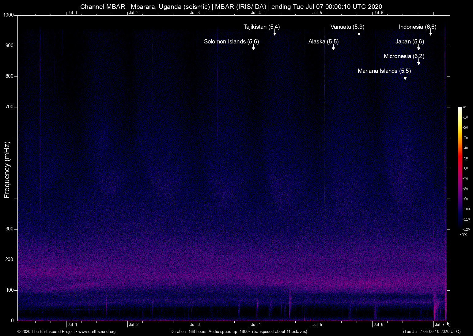
Task: Click the arrow marker under Indonesia (6.6)
Action: click(430, 33)
